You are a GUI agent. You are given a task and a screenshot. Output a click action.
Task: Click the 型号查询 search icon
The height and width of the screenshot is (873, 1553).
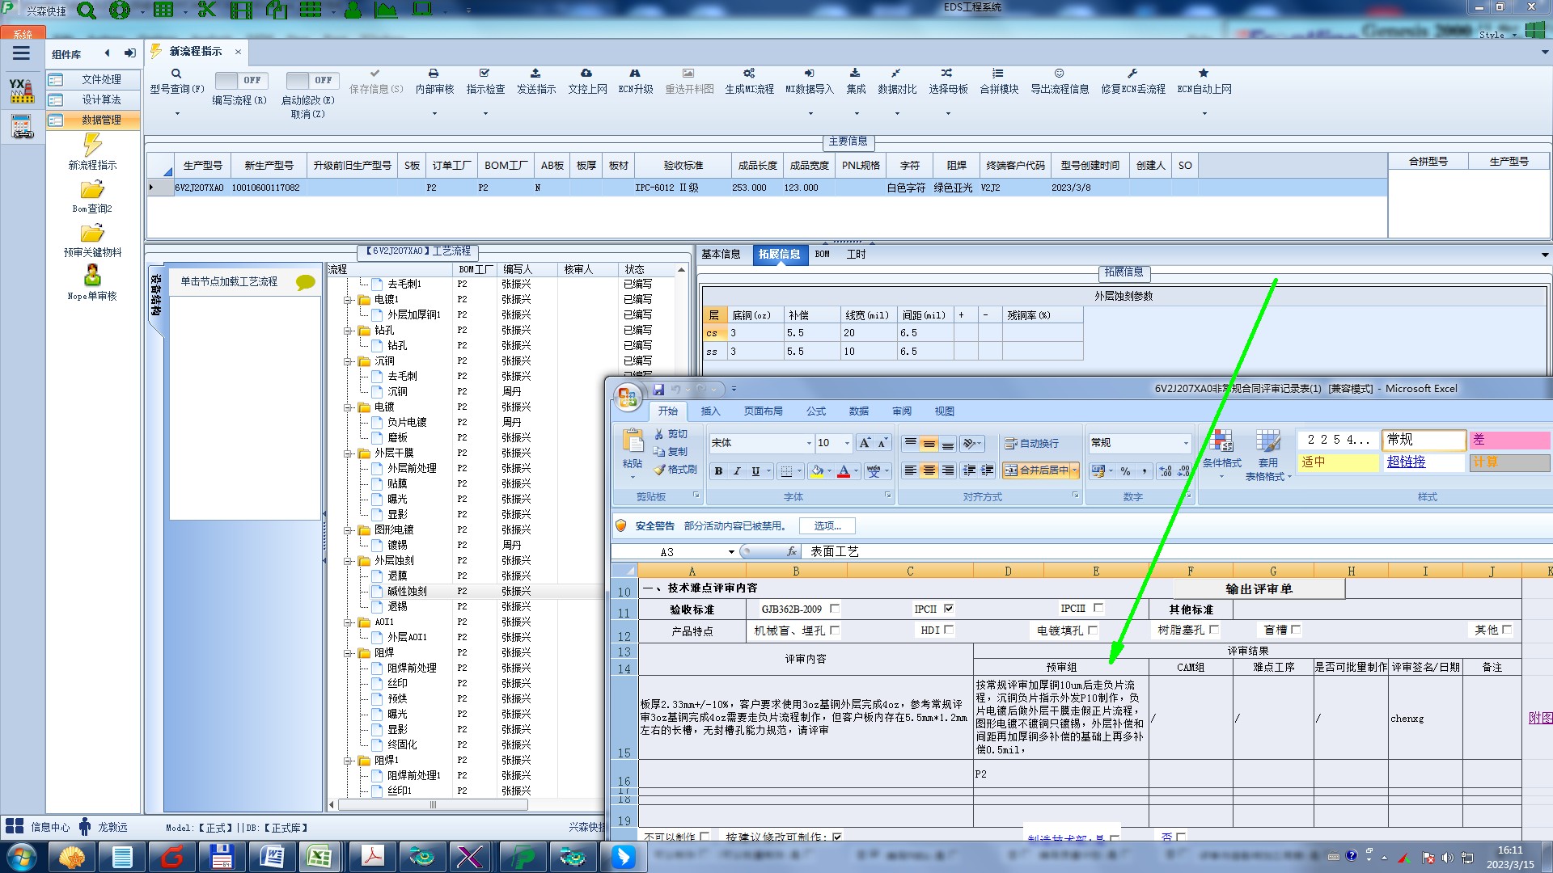point(176,74)
